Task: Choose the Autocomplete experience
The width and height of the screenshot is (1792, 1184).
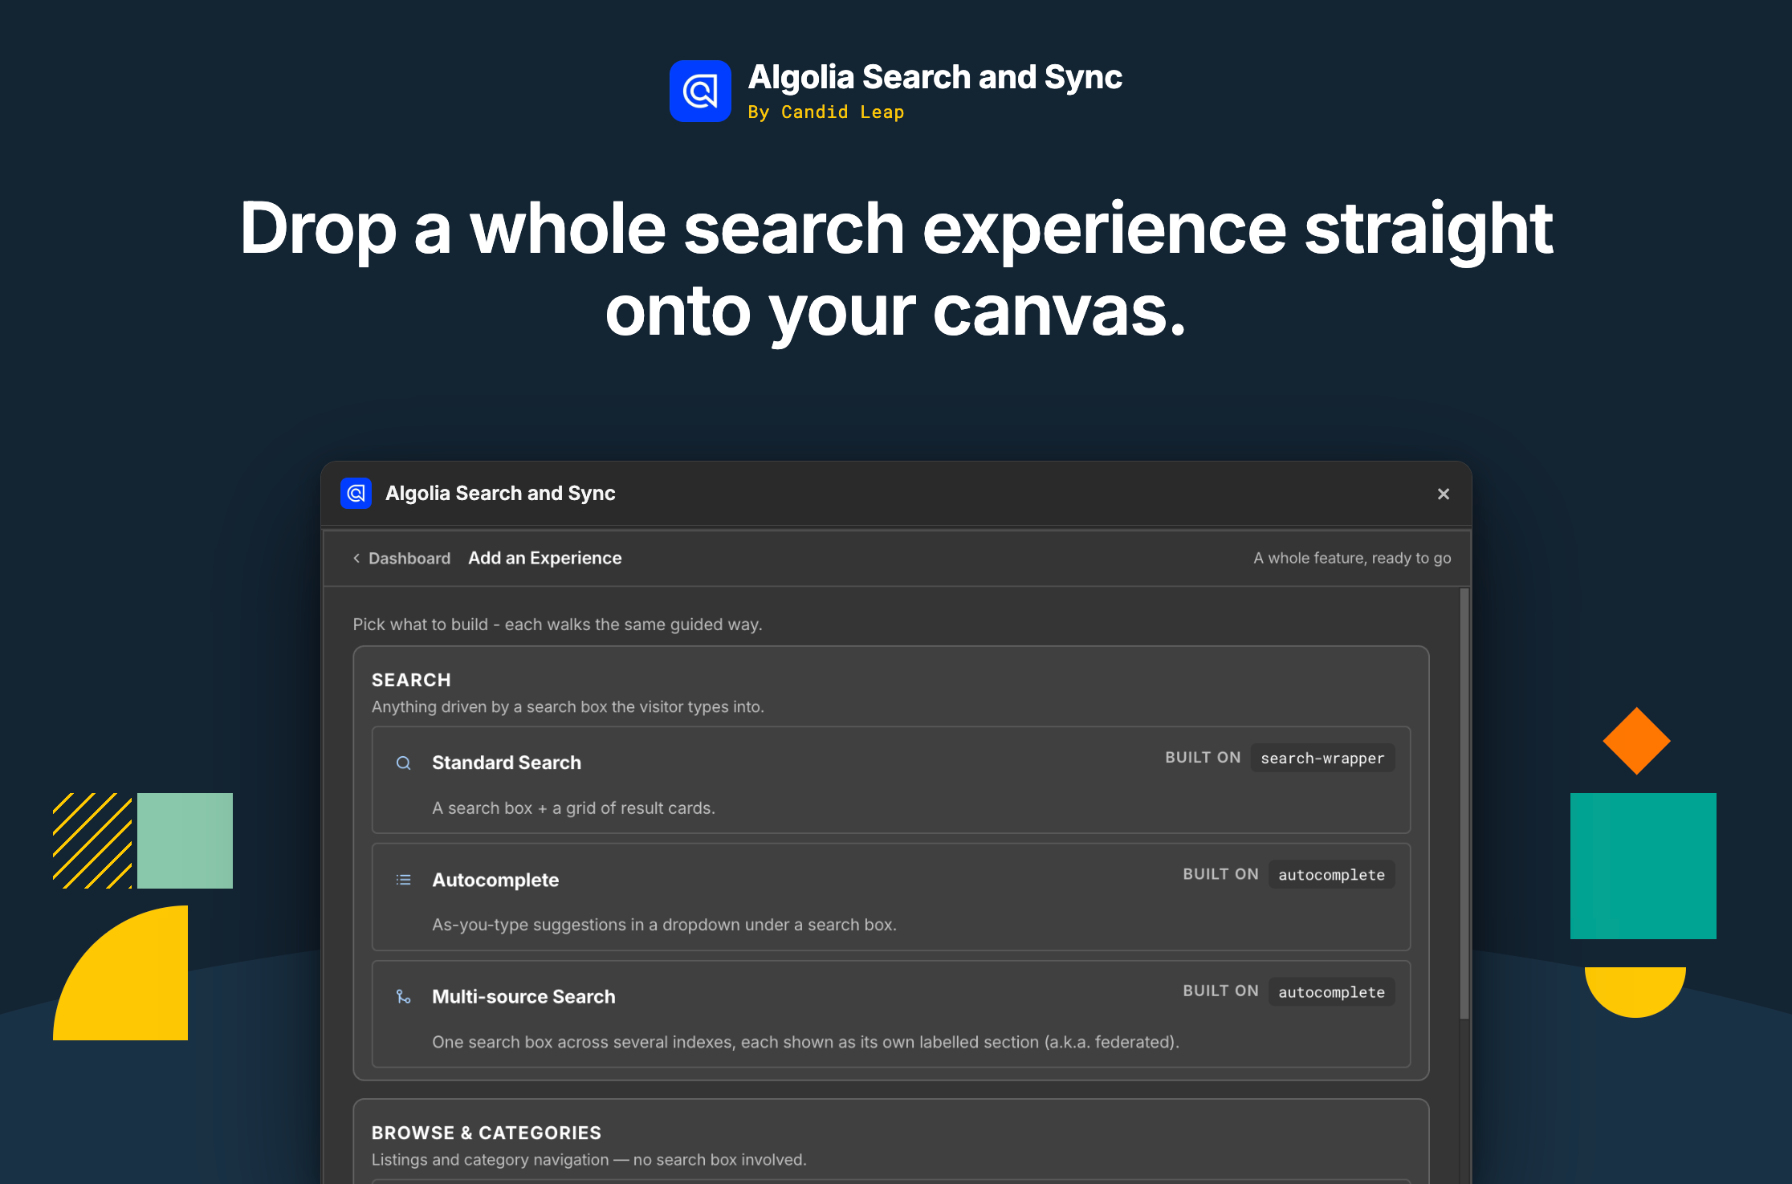Action: [x=891, y=897]
